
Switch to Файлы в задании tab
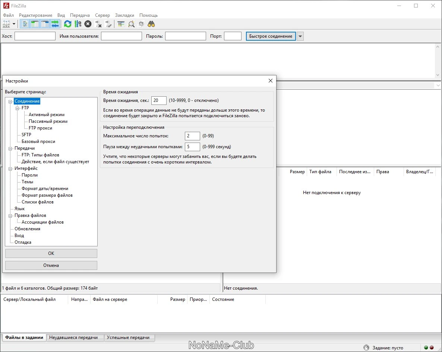[24, 337]
